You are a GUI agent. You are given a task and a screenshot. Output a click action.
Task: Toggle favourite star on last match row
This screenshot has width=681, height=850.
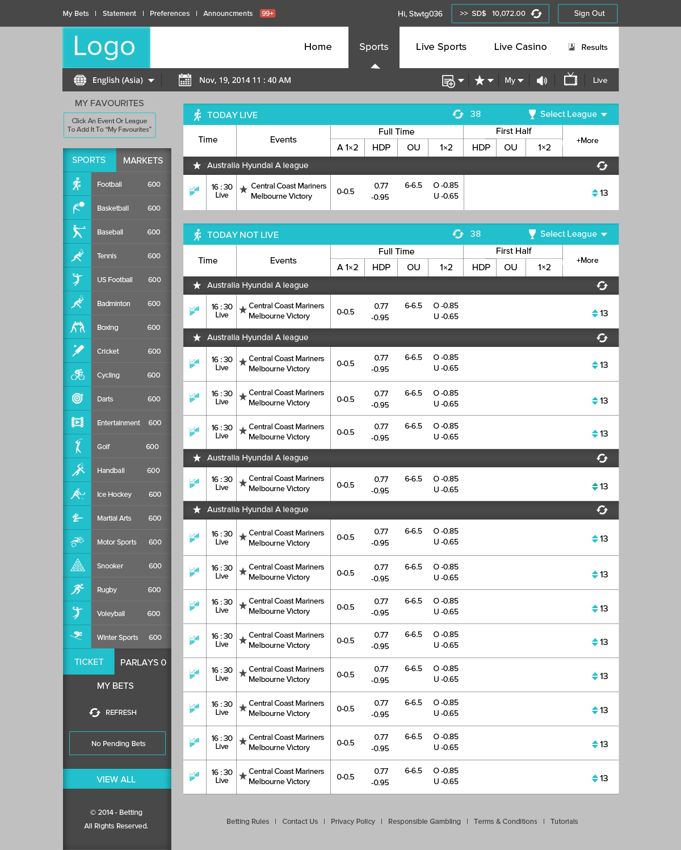click(x=243, y=775)
